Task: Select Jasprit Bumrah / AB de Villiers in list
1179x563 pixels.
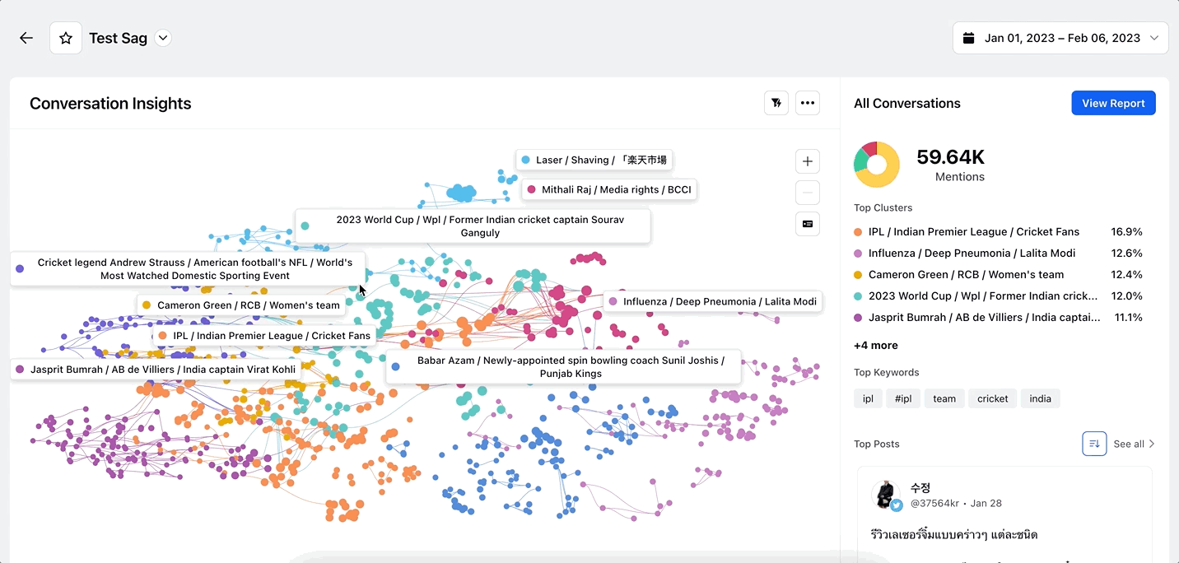Action: (998, 318)
